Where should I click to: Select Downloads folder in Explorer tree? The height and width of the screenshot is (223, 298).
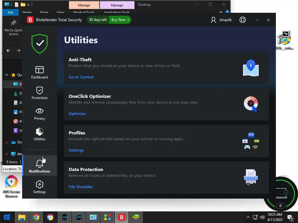pos(18,93)
